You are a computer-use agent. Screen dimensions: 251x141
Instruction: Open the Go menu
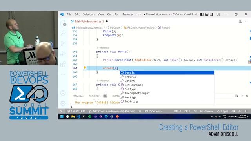coord(109,14)
